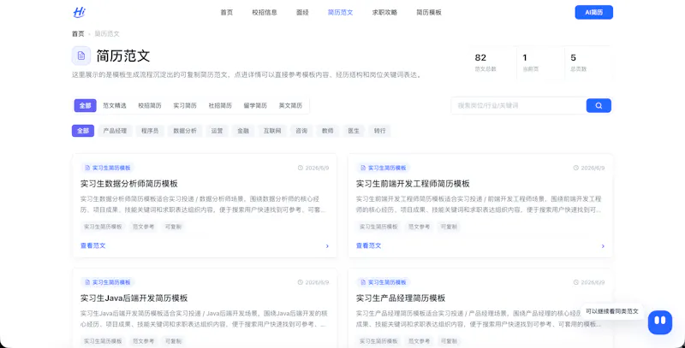Screen dimensions: 685x348
Task: Click the AI简历 button
Action: point(593,12)
